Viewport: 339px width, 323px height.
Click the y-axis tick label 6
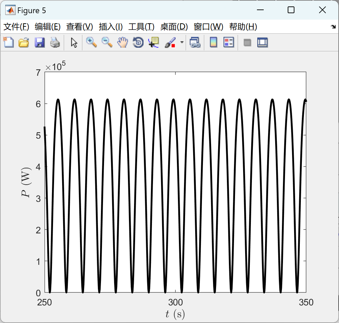point(38,104)
